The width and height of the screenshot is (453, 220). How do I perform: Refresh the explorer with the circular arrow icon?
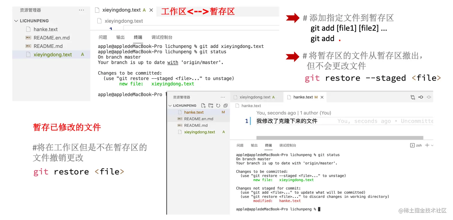click(x=218, y=106)
